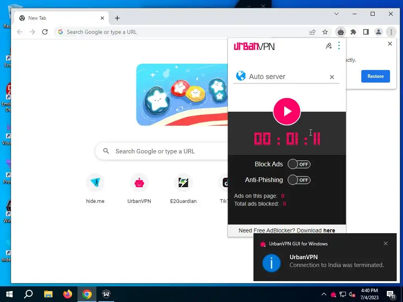The height and width of the screenshot is (302, 403).
Task: Open the TikTok shortcut tile
Action: pyautogui.click(x=224, y=189)
